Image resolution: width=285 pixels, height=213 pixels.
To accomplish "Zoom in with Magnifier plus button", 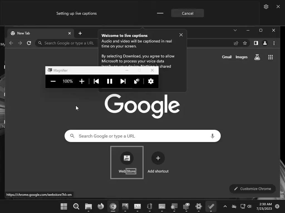I will coord(82,81).
